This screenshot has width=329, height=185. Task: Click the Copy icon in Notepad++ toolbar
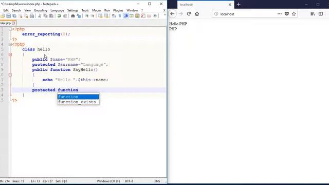[x=45, y=16]
